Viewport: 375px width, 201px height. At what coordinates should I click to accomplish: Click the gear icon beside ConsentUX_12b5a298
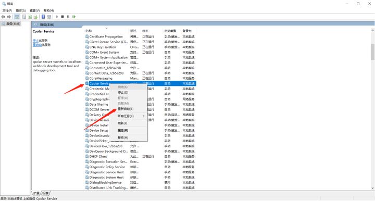87,68
